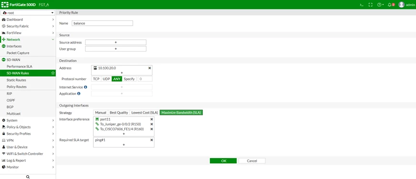
Task: Choose Maximize Bandwidth (SLA) strategy
Action: point(181,113)
